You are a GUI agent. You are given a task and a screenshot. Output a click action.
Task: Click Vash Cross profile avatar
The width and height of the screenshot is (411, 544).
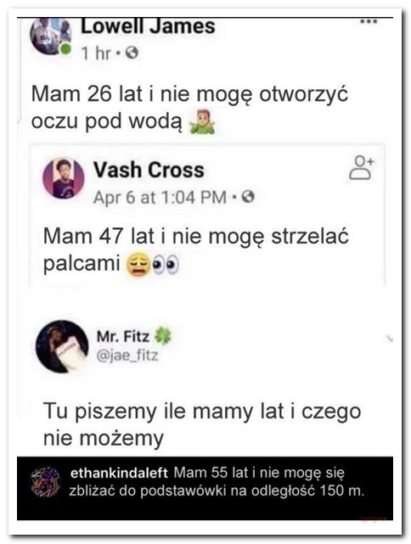[63, 178]
